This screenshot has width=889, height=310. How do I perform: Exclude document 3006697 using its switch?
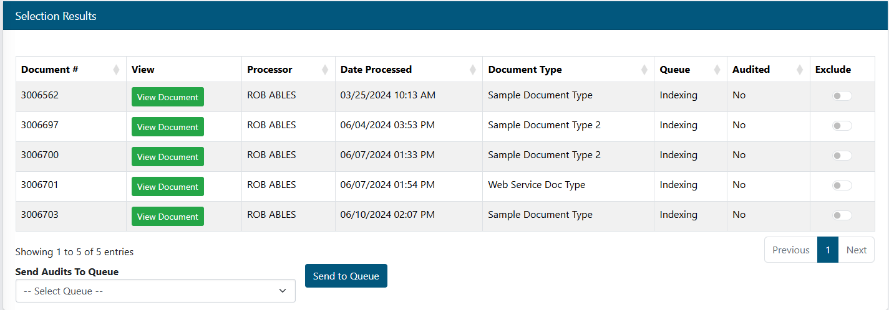pos(842,126)
